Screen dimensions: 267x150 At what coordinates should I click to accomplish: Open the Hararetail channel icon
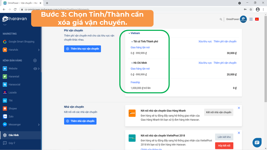click(x=5, y=77)
